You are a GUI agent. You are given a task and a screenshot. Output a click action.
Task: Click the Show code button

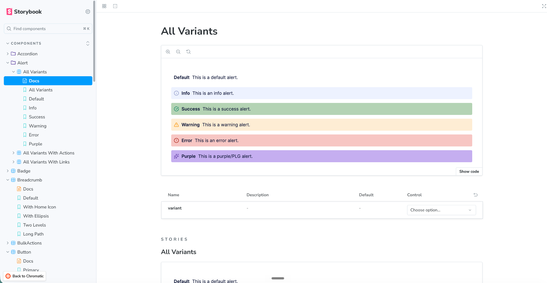469,172
